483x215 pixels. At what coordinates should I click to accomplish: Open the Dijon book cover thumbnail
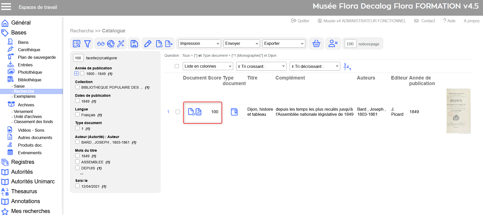(x=458, y=111)
